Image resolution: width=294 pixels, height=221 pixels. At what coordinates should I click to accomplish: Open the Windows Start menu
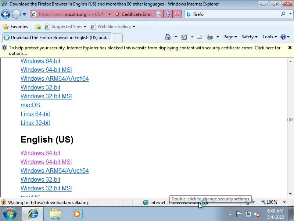tap(10, 214)
